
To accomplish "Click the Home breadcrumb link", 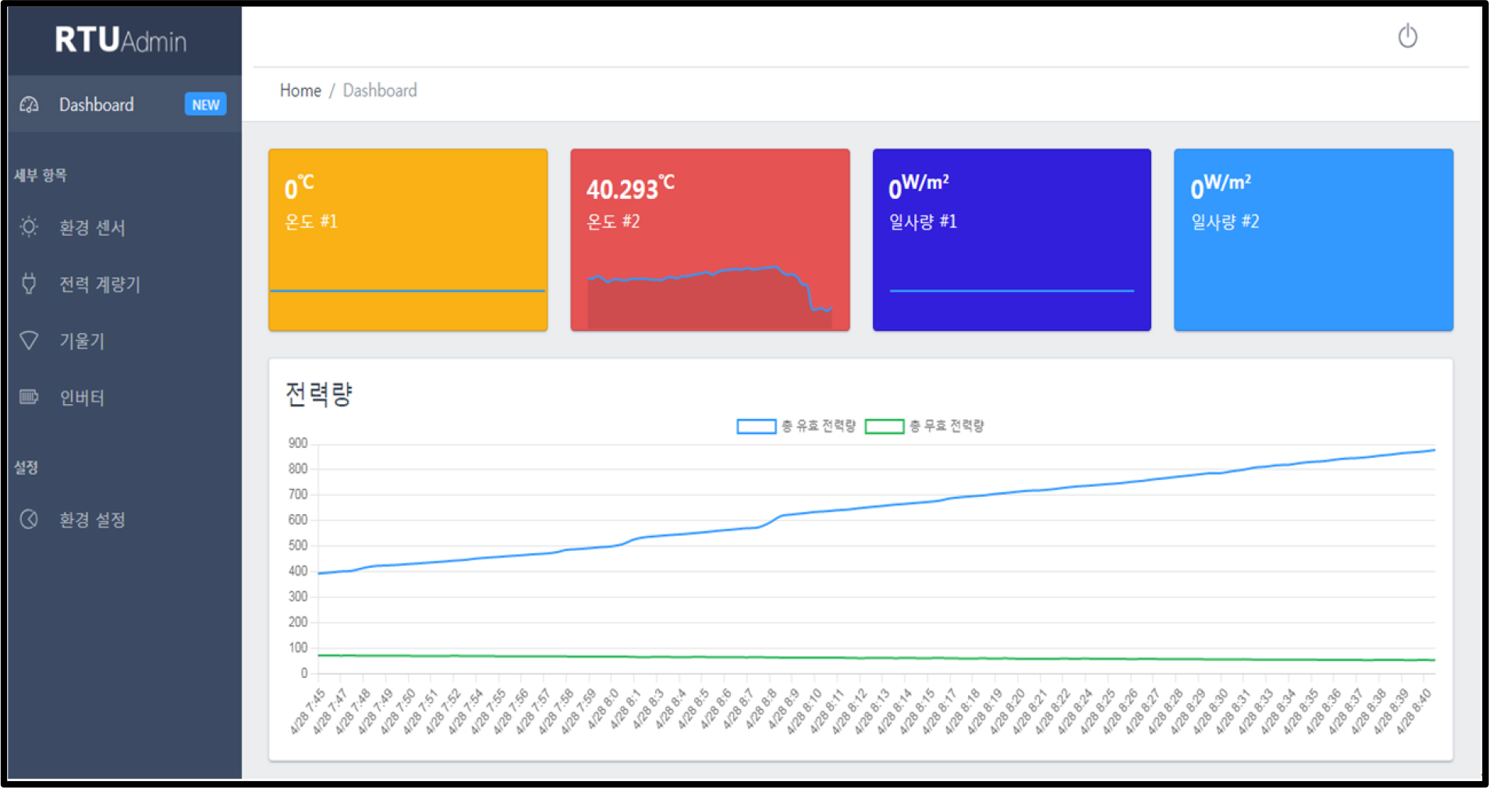I will (300, 91).
